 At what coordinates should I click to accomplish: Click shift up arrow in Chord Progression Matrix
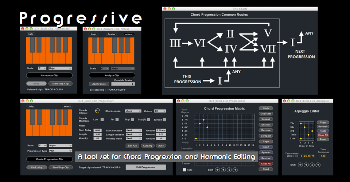tap(223, 169)
